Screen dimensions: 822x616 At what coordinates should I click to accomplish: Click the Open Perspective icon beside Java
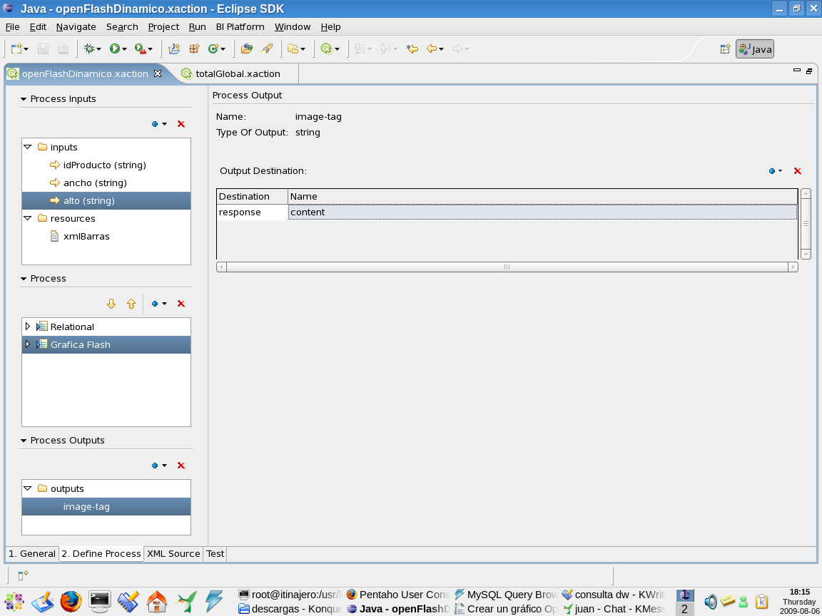tap(725, 49)
